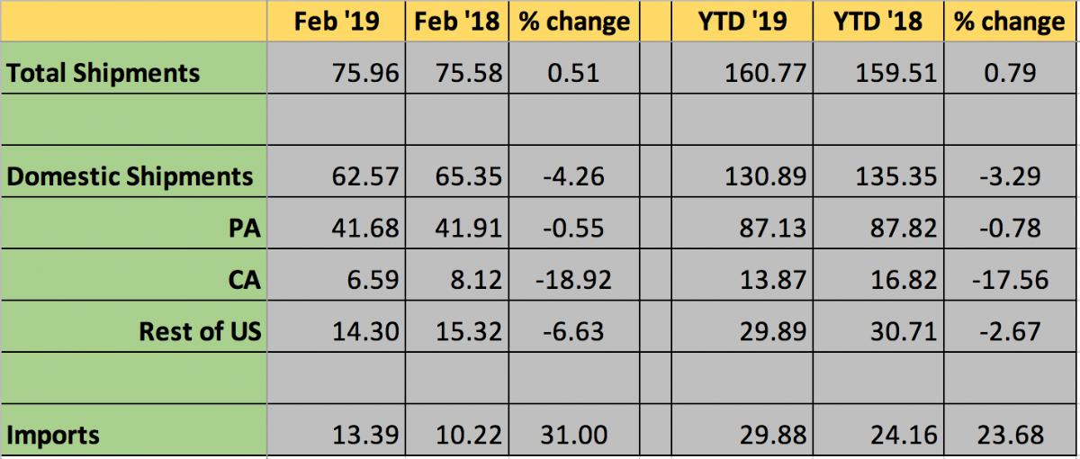Select the -4.26 percent change cell
The width and height of the screenshot is (1080, 459).
tap(571, 176)
